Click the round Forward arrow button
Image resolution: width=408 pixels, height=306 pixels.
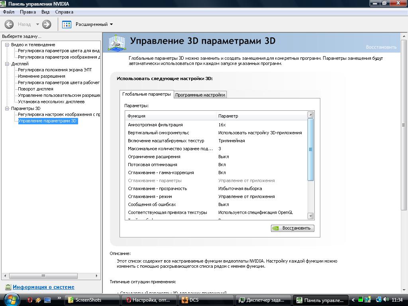tap(47, 24)
